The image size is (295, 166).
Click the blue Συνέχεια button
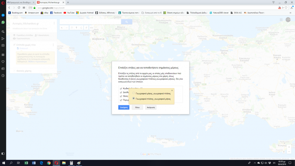pyautogui.click(x=124, y=107)
